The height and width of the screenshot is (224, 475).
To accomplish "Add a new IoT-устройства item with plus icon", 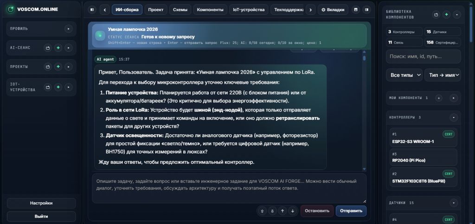I will 58,87.
